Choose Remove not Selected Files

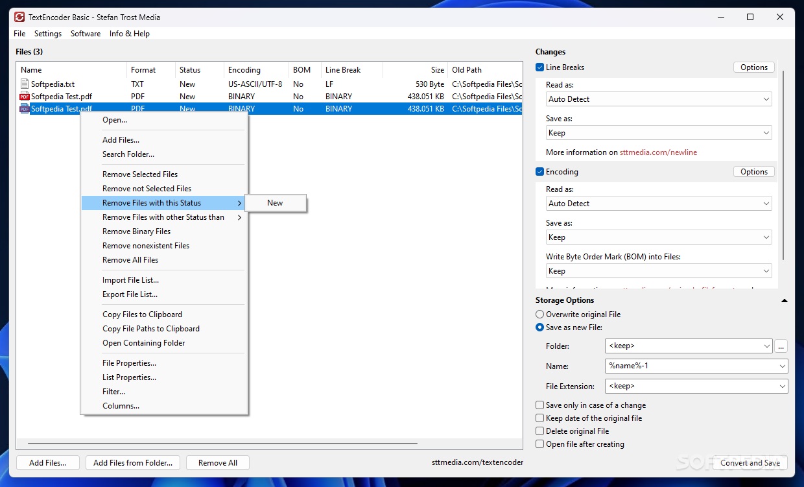pyautogui.click(x=163, y=189)
